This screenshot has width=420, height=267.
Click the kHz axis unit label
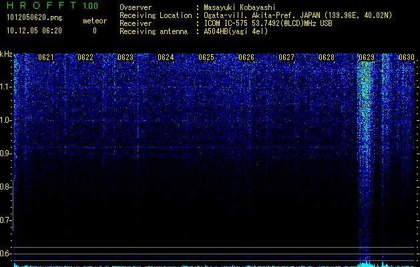point(6,54)
